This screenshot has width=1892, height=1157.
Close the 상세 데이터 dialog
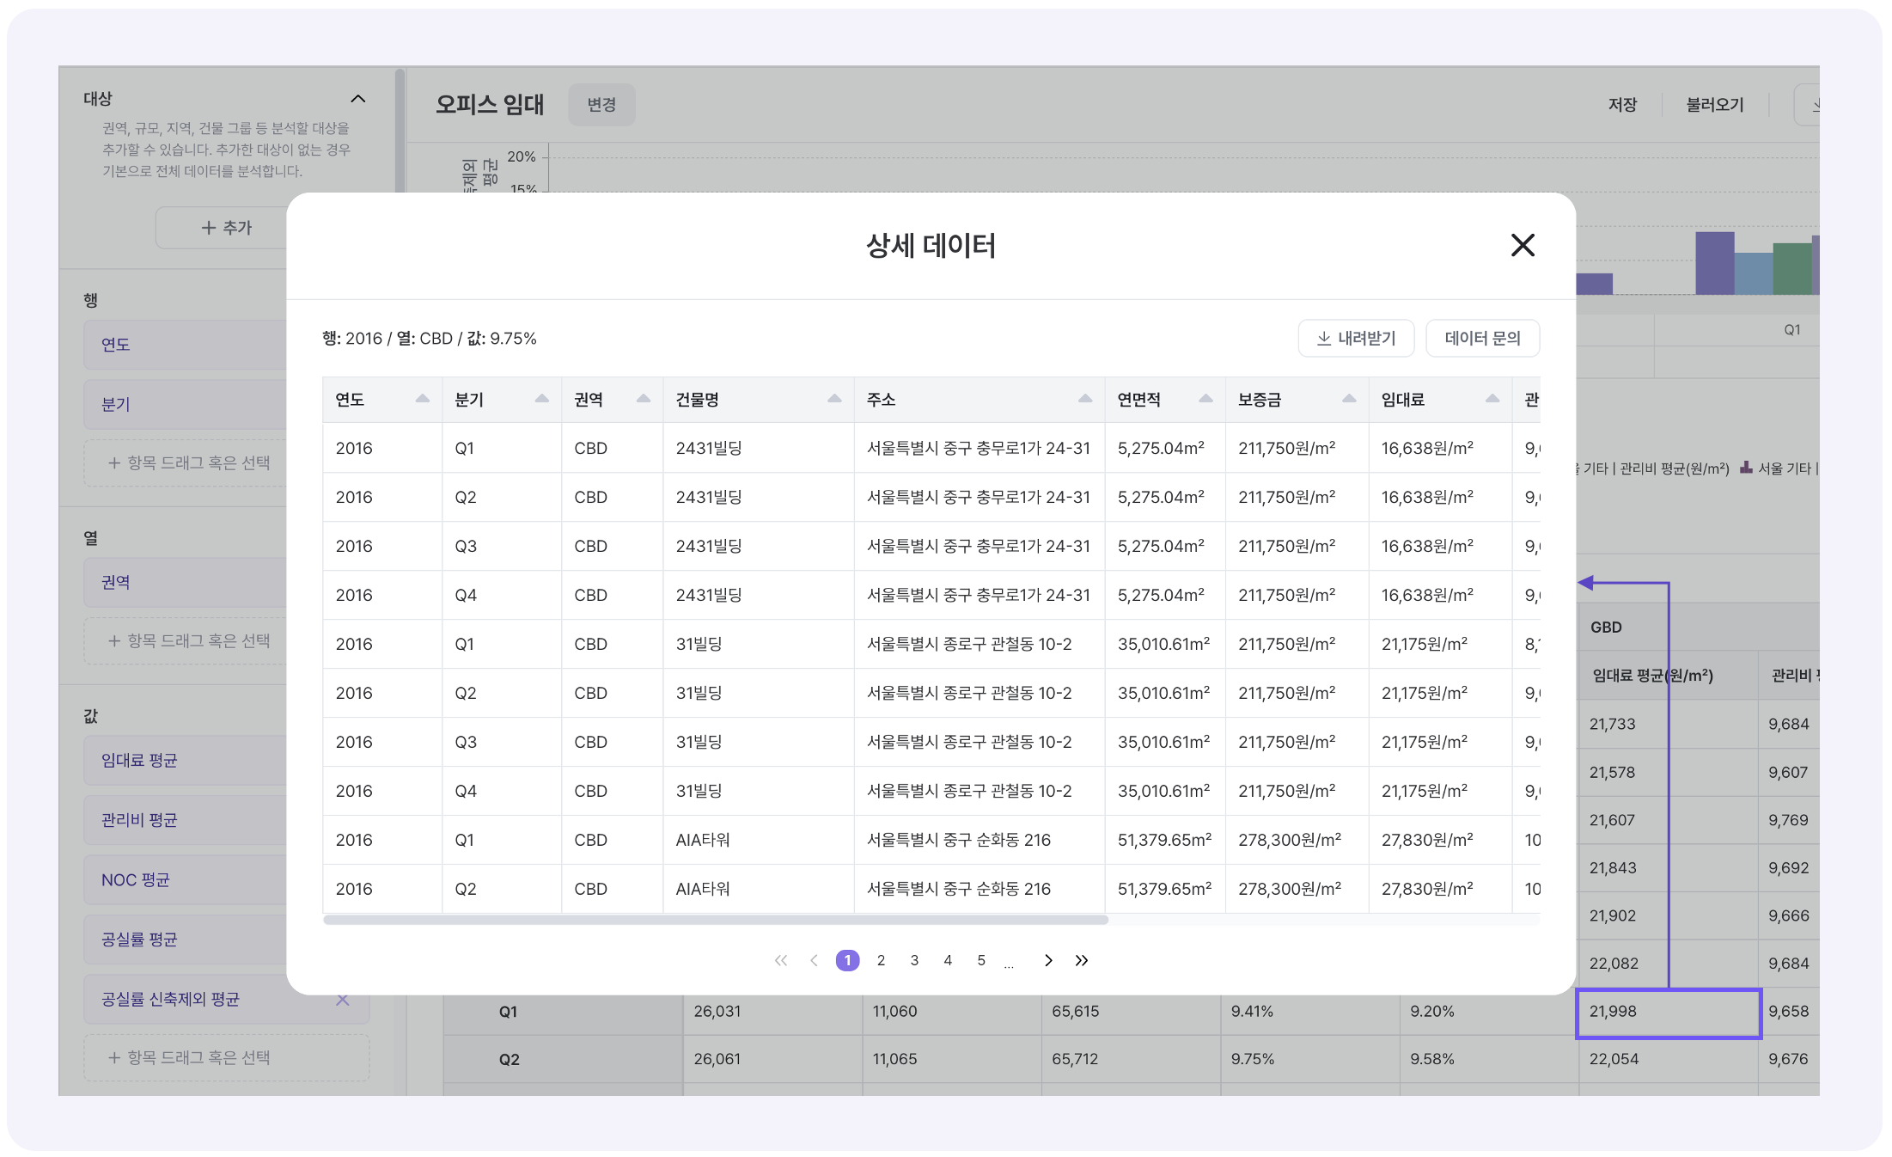[x=1522, y=246]
